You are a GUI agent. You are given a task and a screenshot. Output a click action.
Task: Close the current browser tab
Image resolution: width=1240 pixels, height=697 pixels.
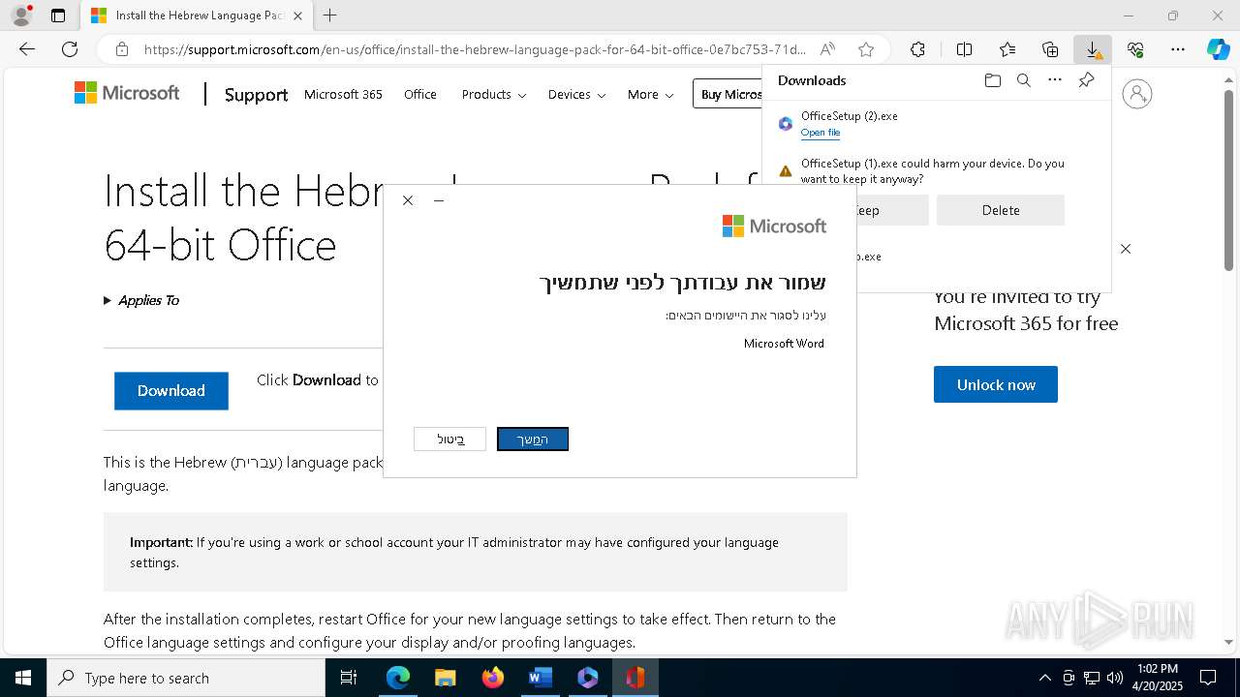(297, 15)
